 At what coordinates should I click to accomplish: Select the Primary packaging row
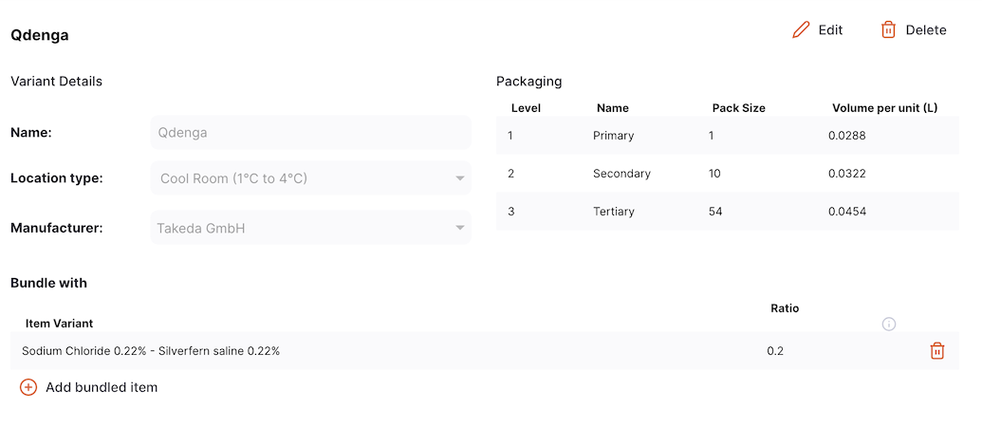[x=727, y=136]
